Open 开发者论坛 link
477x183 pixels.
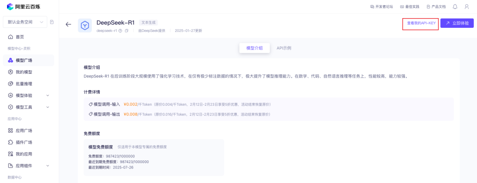(382, 6)
